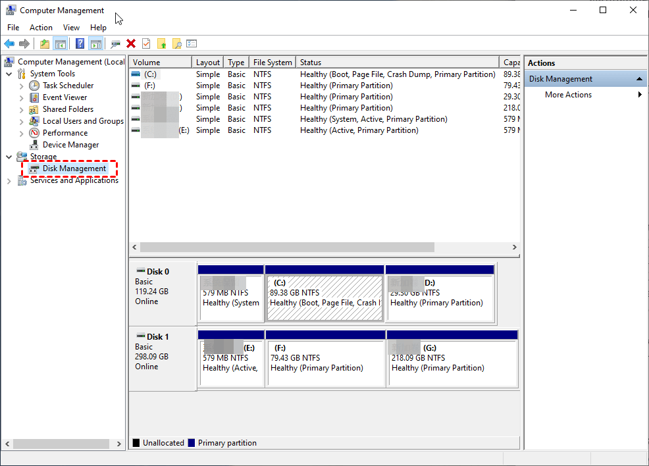This screenshot has width=649, height=466.
Task: Click the page with checkmark toolbar icon
Action: (146, 43)
